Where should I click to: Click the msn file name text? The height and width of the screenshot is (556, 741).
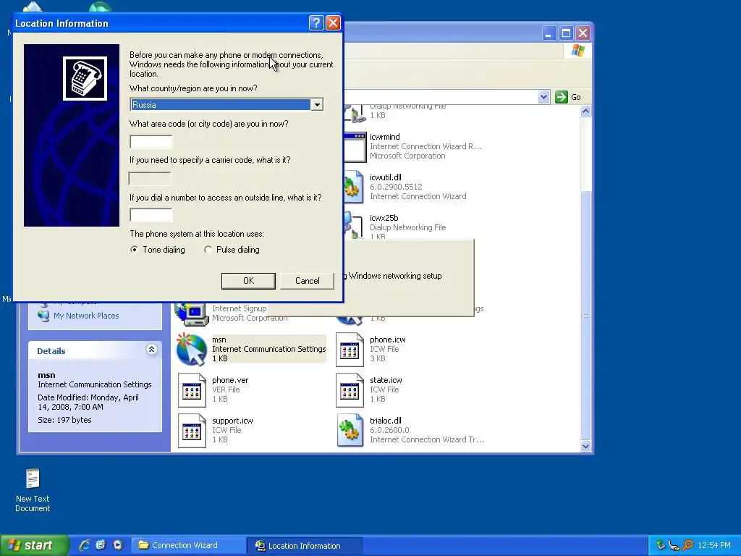pos(219,340)
